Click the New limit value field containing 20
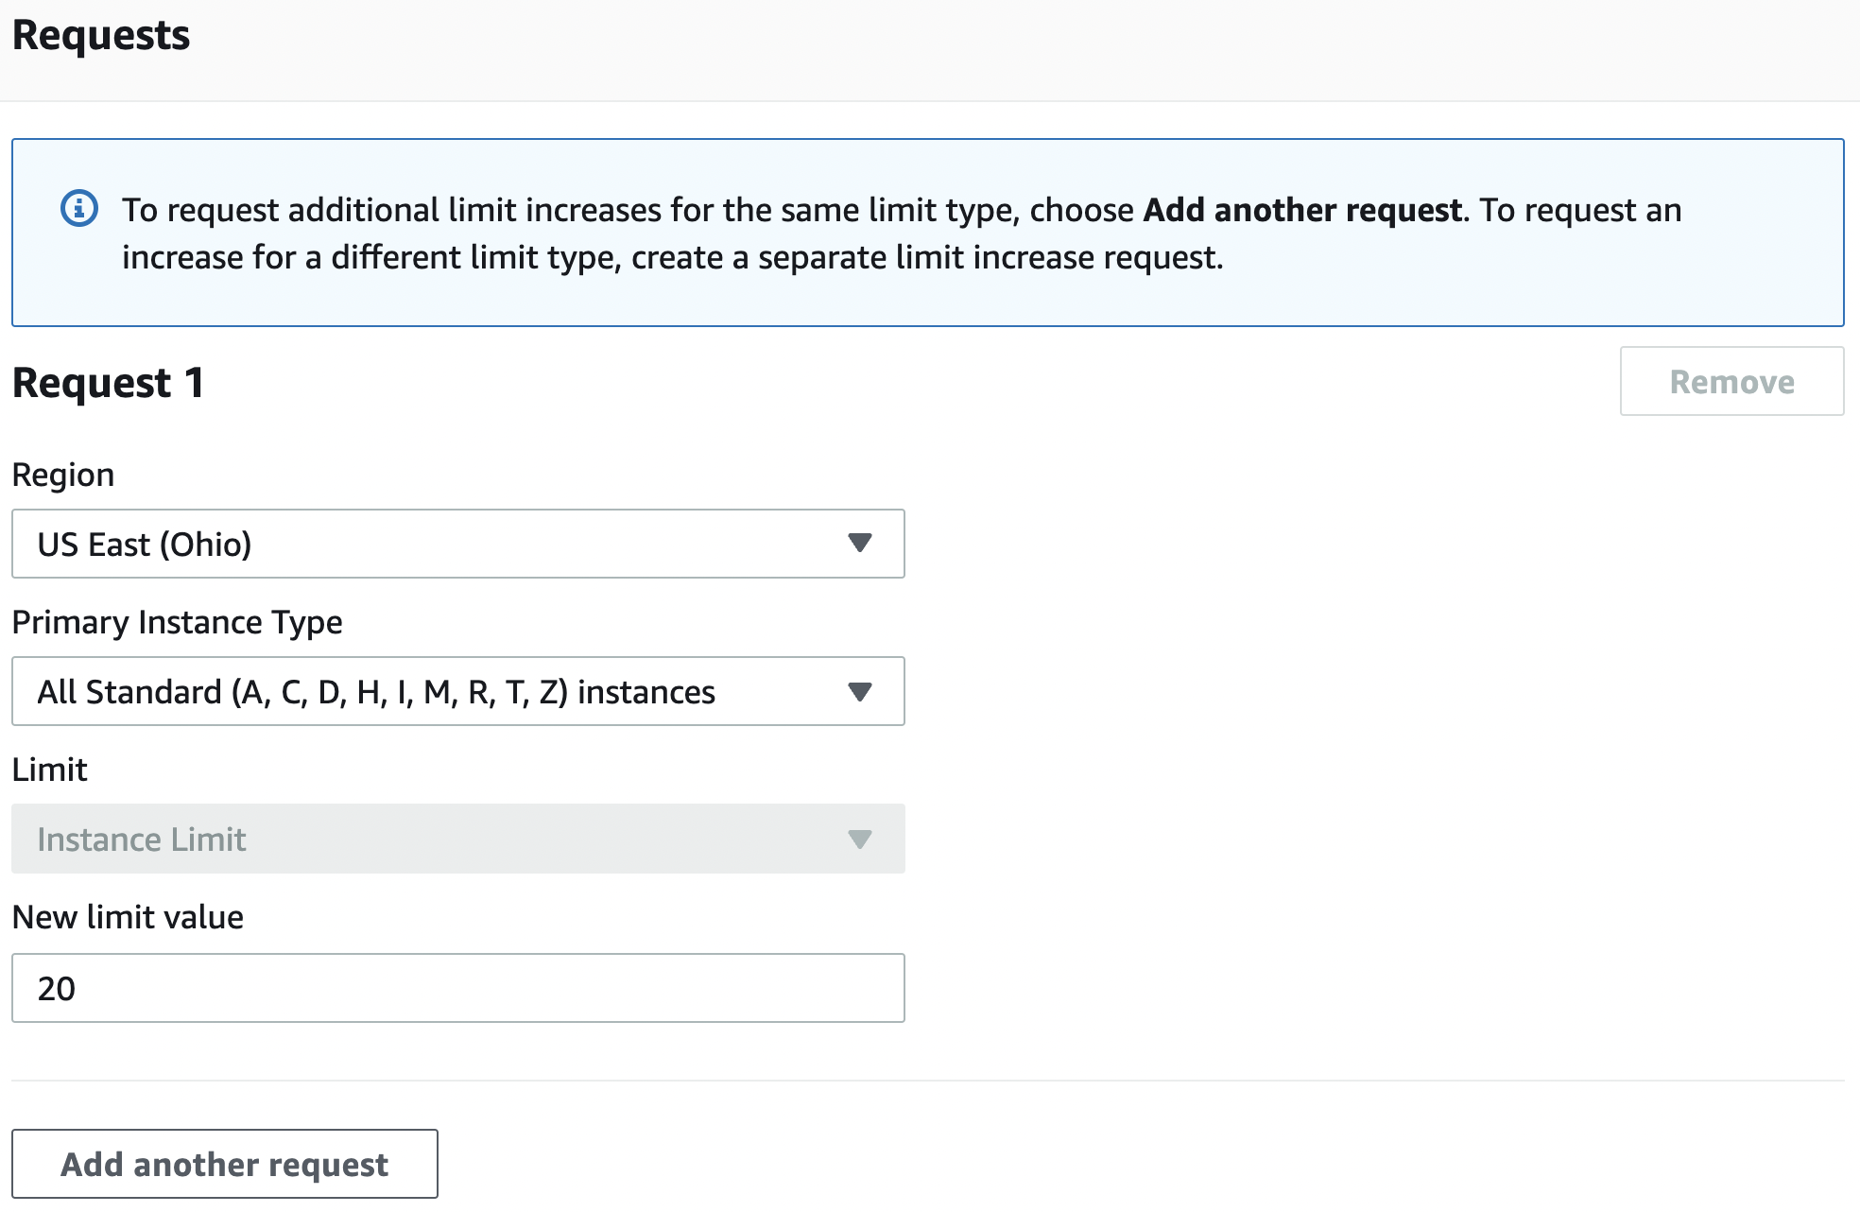1860x1212 pixels. pos(457,988)
